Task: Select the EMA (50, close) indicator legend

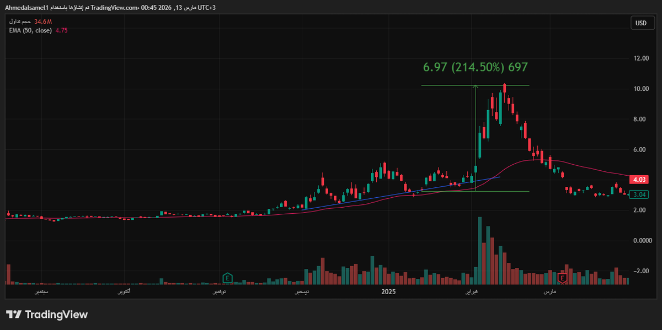Action: click(30, 30)
